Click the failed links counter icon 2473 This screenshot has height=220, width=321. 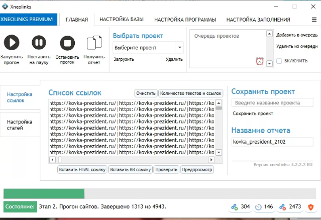click(x=282, y=207)
